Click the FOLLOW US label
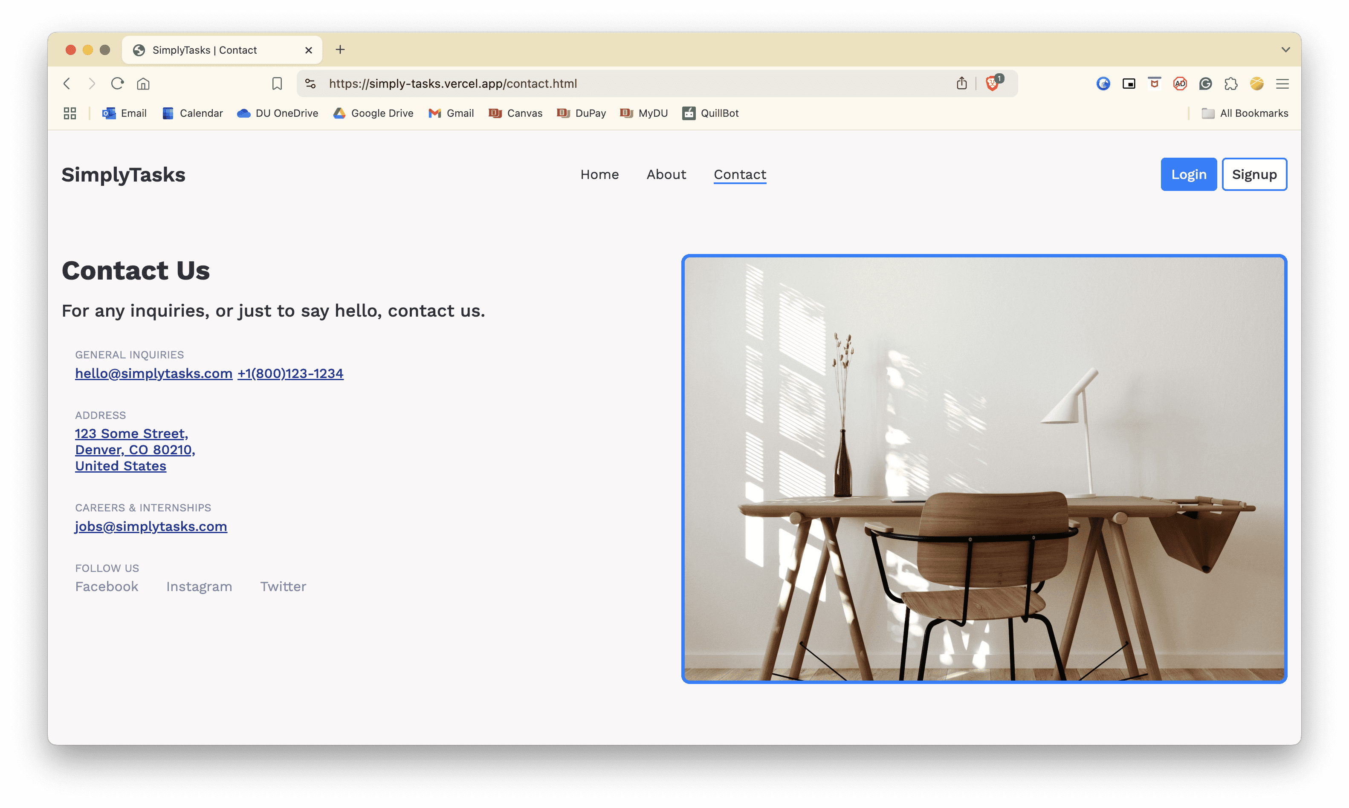Viewport: 1349px width, 808px height. click(107, 568)
